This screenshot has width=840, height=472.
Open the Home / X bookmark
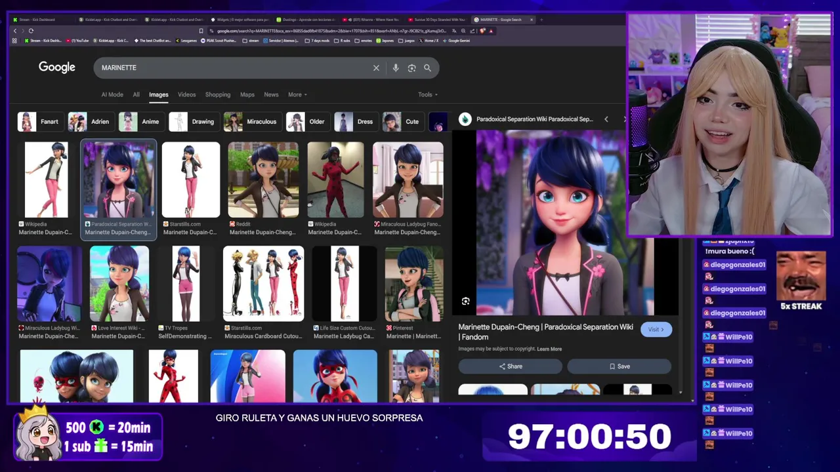[429, 41]
